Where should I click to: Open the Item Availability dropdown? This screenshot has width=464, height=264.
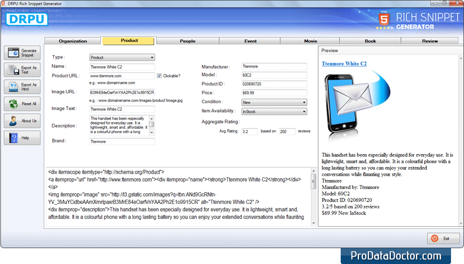(274, 111)
